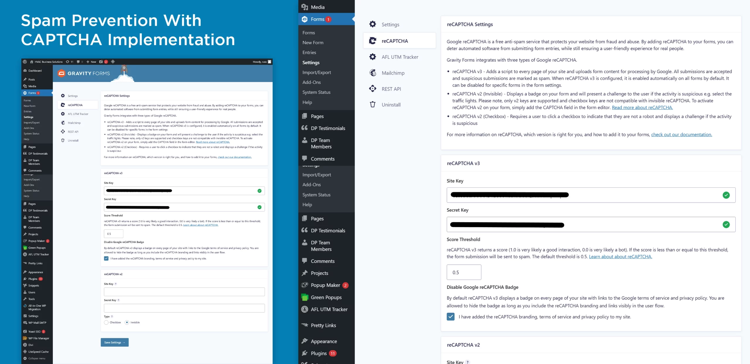Open the updates icon showing 11
Viewport: 750px width, 364px height.
click(x=69, y=62)
